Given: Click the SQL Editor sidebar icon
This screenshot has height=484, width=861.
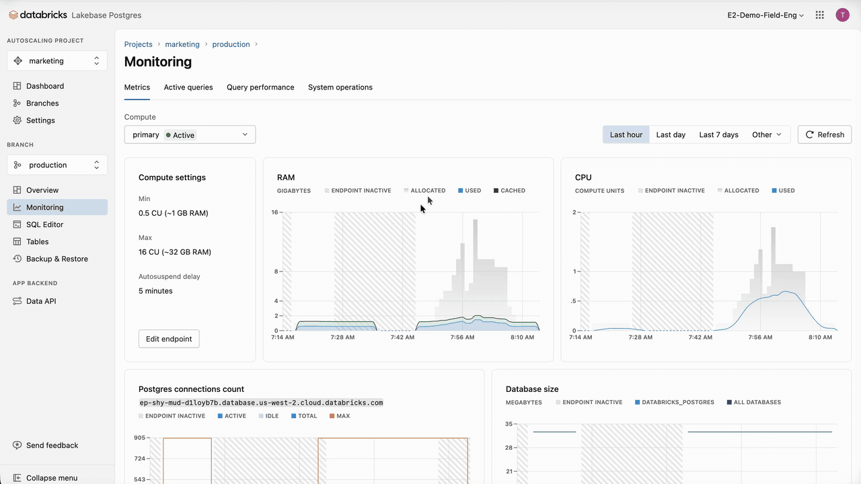Looking at the screenshot, I should (17, 225).
